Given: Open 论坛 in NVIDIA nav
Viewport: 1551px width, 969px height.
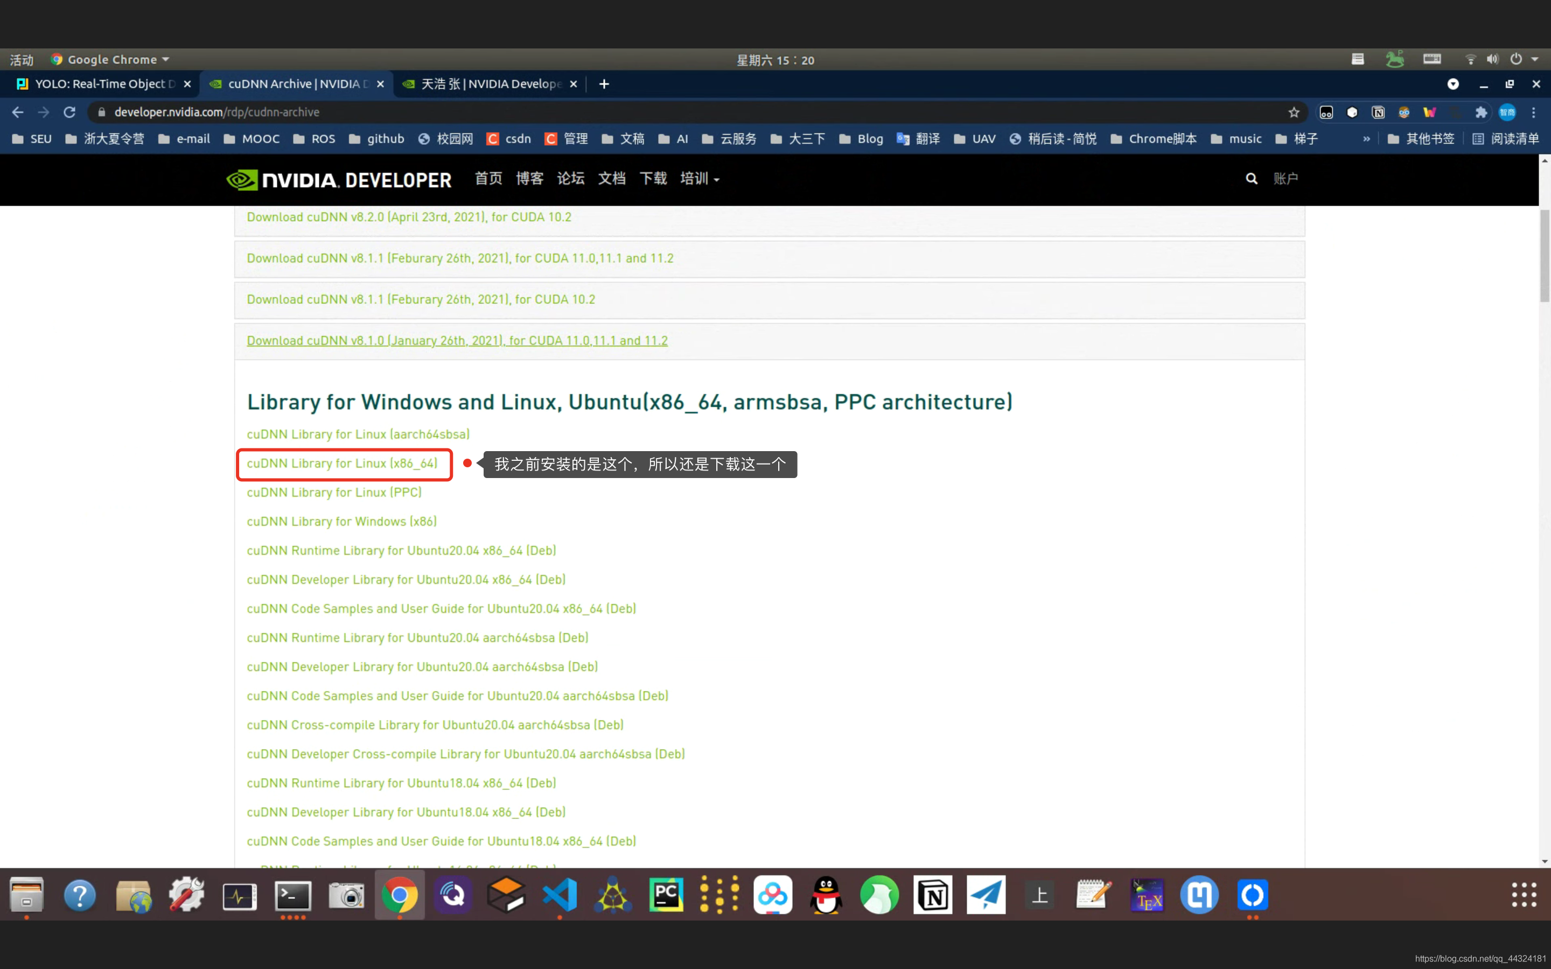Looking at the screenshot, I should [x=570, y=179].
